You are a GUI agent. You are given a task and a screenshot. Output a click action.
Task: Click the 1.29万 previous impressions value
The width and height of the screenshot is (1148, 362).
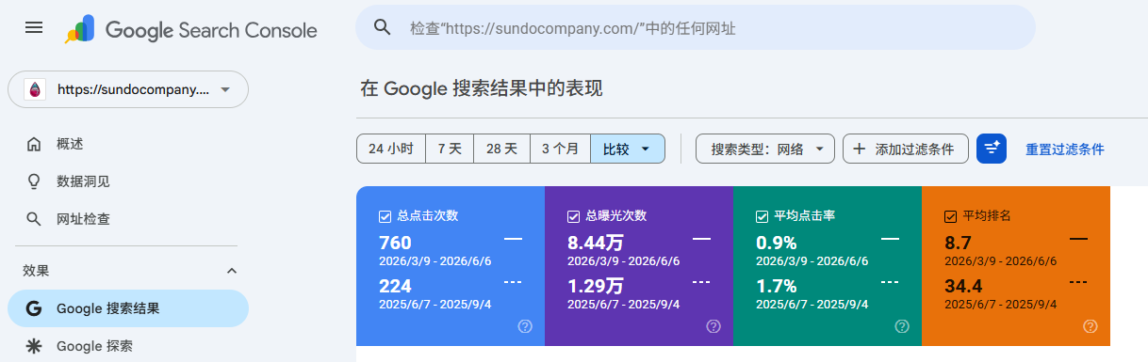(x=595, y=286)
